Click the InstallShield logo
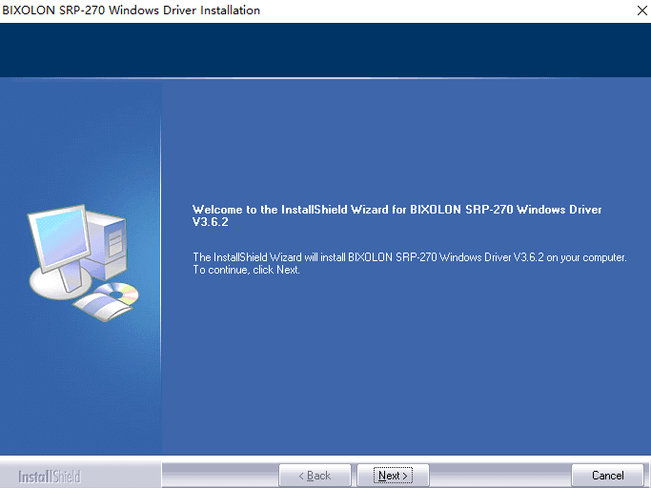Image resolution: width=651 pixels, height=488 pixels. (x=50, y=477)
